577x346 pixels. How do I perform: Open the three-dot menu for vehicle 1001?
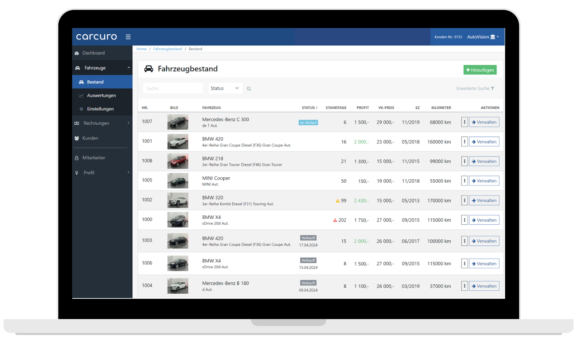(464, 142)
